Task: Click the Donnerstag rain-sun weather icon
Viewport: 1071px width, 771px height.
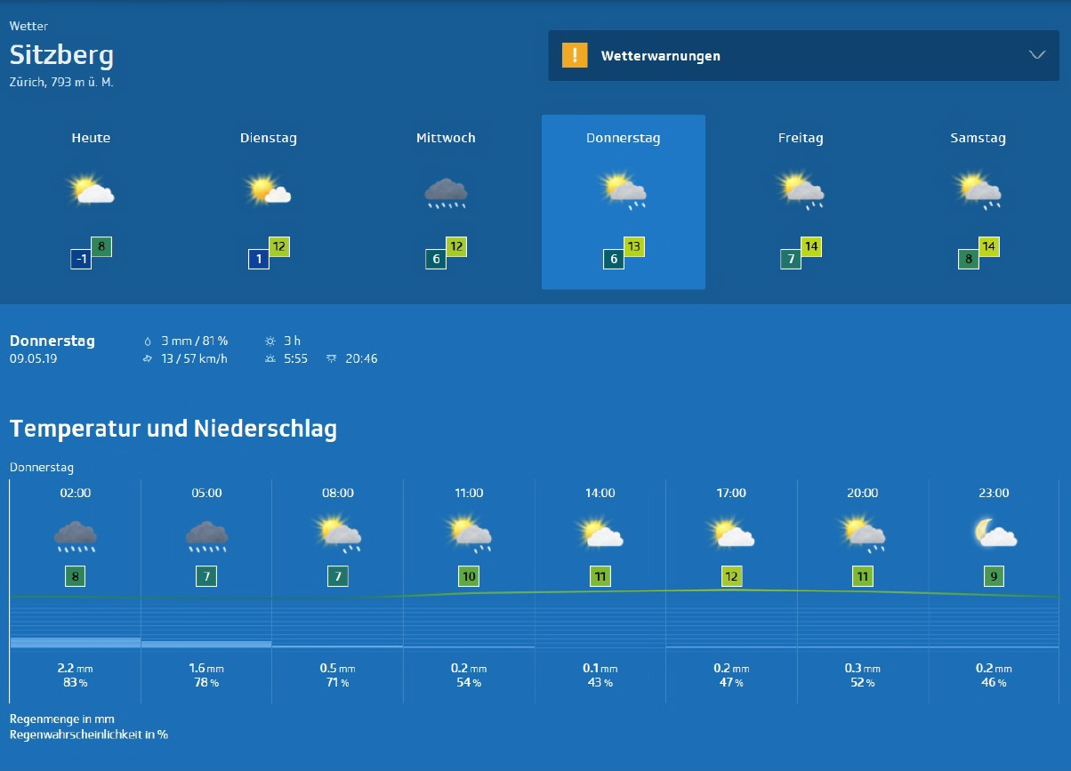Action: (623, 191)
